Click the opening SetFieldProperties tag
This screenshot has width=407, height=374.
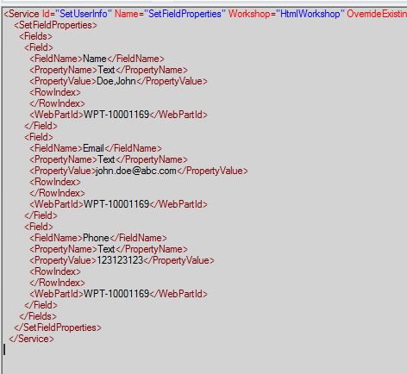click(x=56, y=25)
